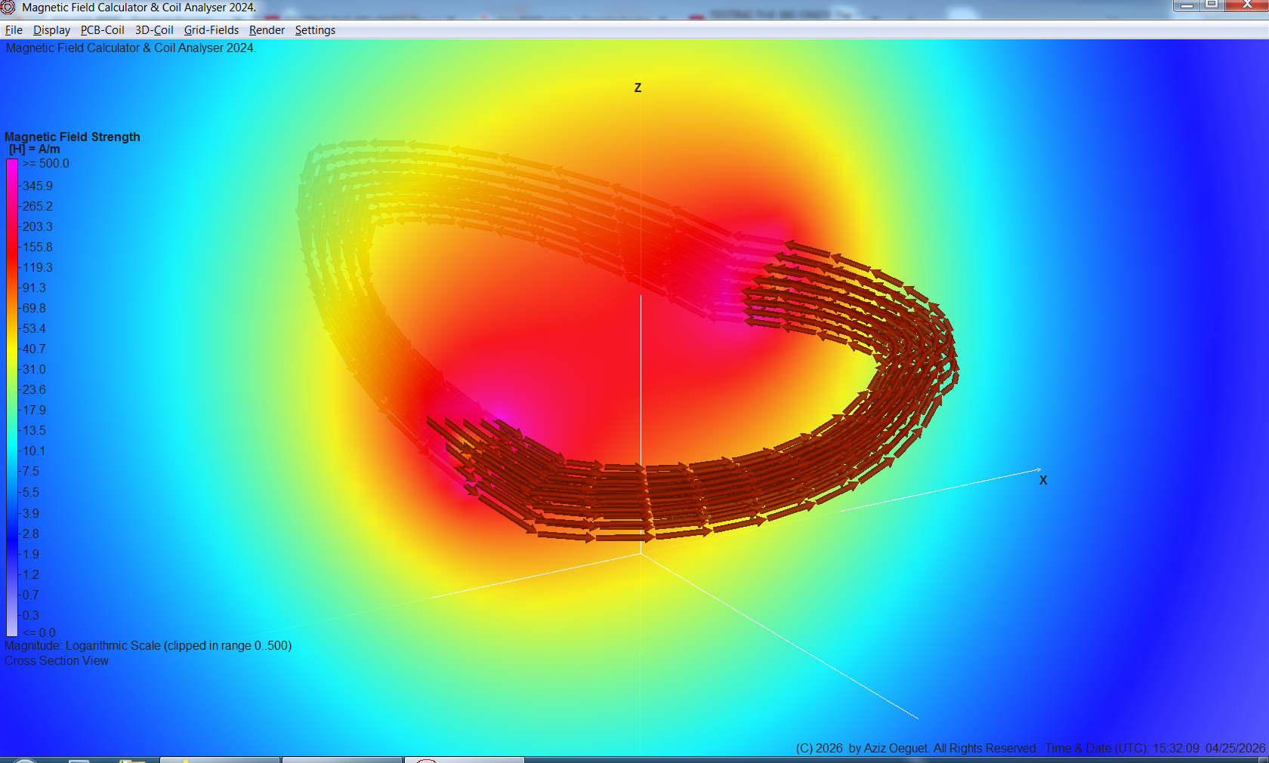Click the 'Cross Section View' text
The height and width of the screenshot is (763, 1269).
coord(57,661)
